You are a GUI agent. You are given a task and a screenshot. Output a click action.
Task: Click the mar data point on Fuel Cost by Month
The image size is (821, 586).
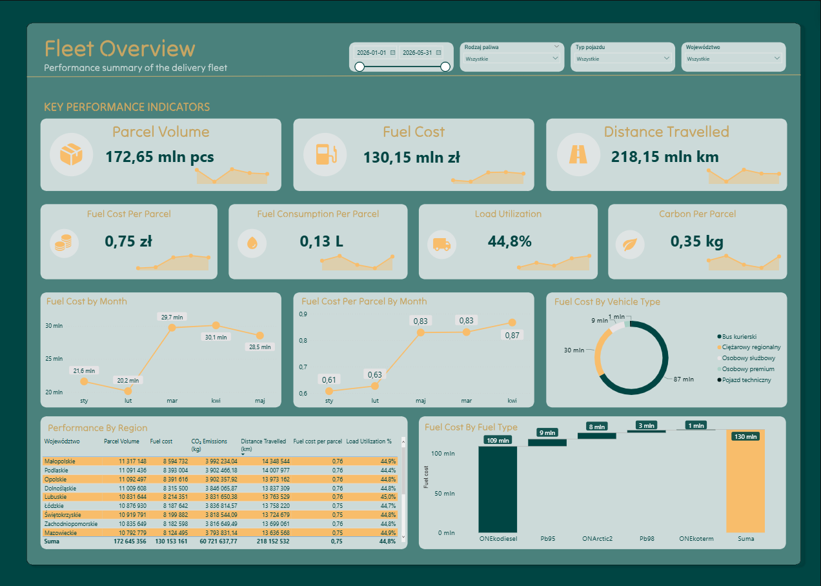click(172, 328)
